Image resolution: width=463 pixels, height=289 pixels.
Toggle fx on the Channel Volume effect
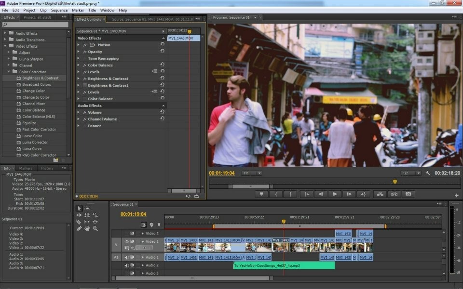[x=85, y=119]
